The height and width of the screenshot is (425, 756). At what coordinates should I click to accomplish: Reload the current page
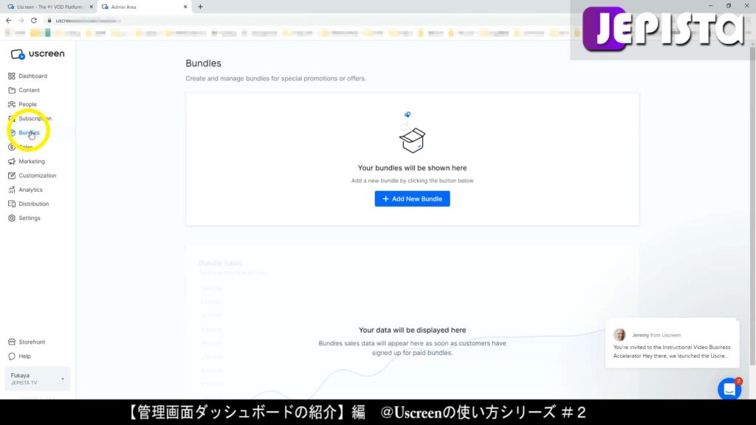(34, 20)
